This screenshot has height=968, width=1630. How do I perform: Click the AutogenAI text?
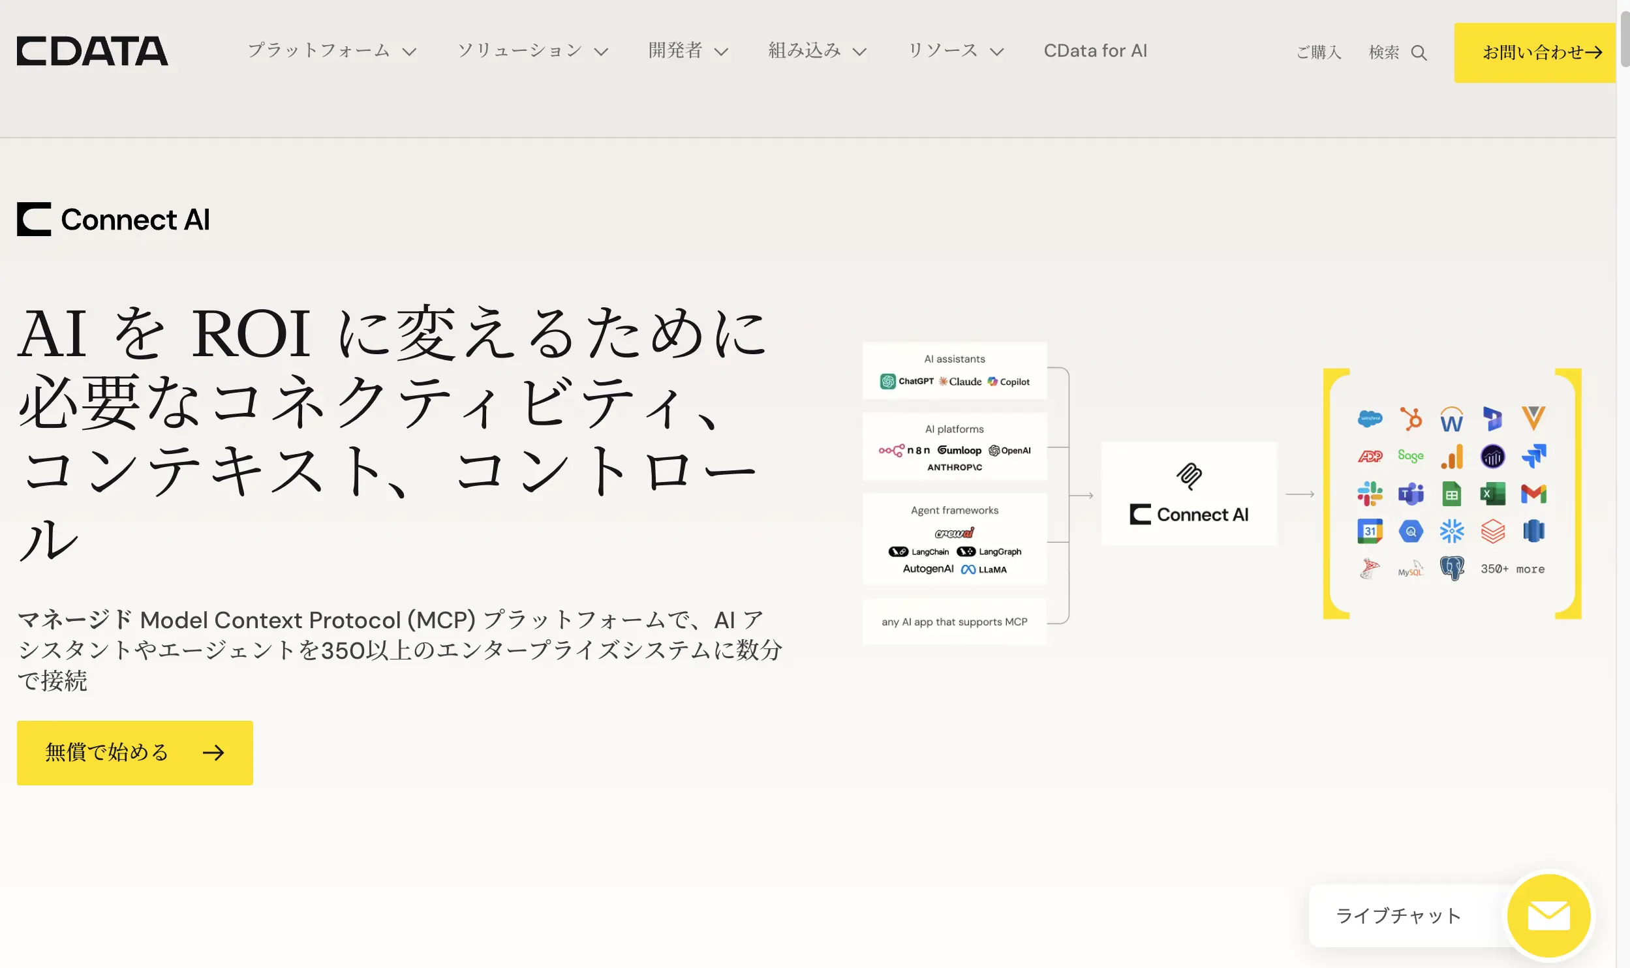[x=928, y=569]
